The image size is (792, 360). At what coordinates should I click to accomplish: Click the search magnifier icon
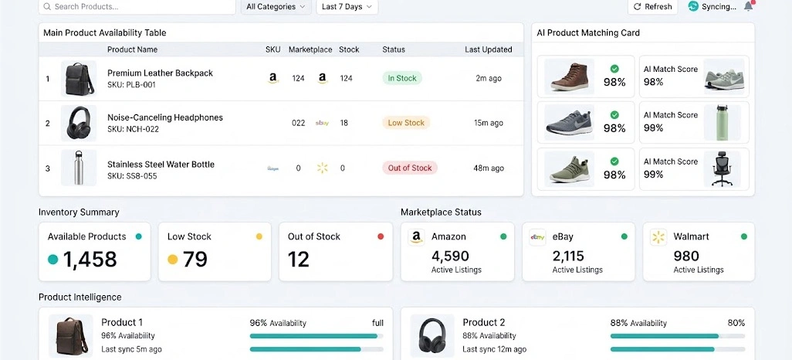tap(47, 7)
